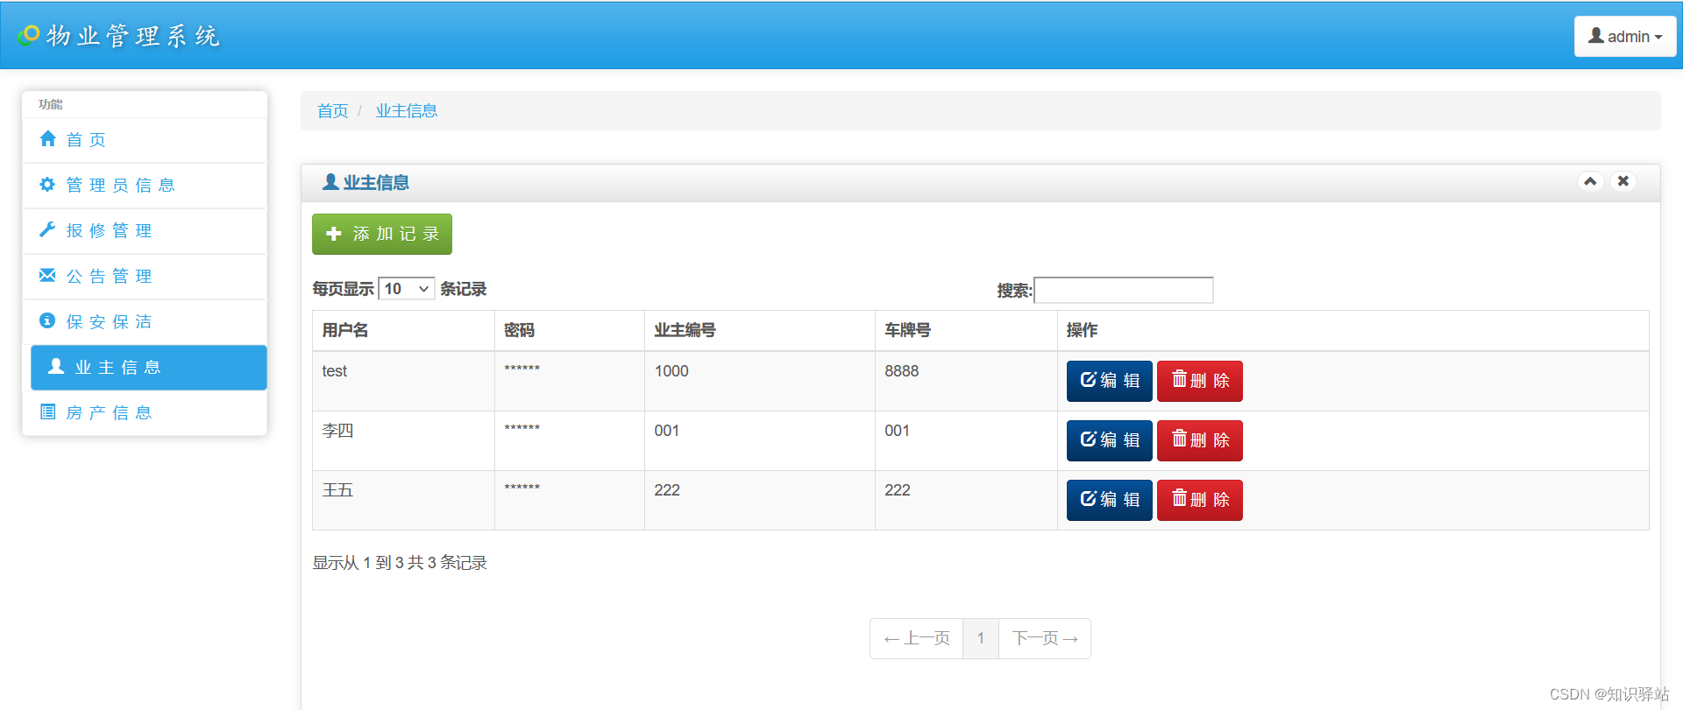The height and width of the screenshot is (710, 1683).
Task: Open the records-per-page dropdown
Action: 407,289
